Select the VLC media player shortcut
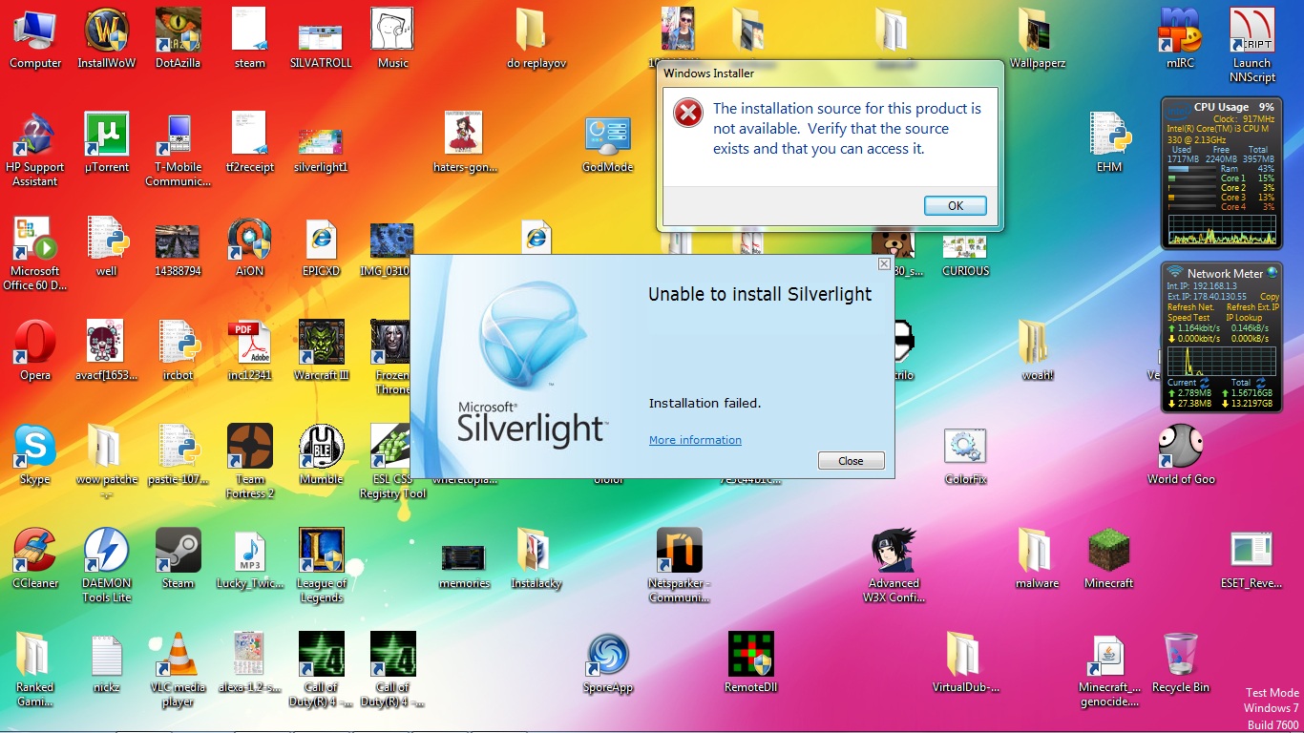Viewport: 1304px width, 733px height. coord(179,669)
